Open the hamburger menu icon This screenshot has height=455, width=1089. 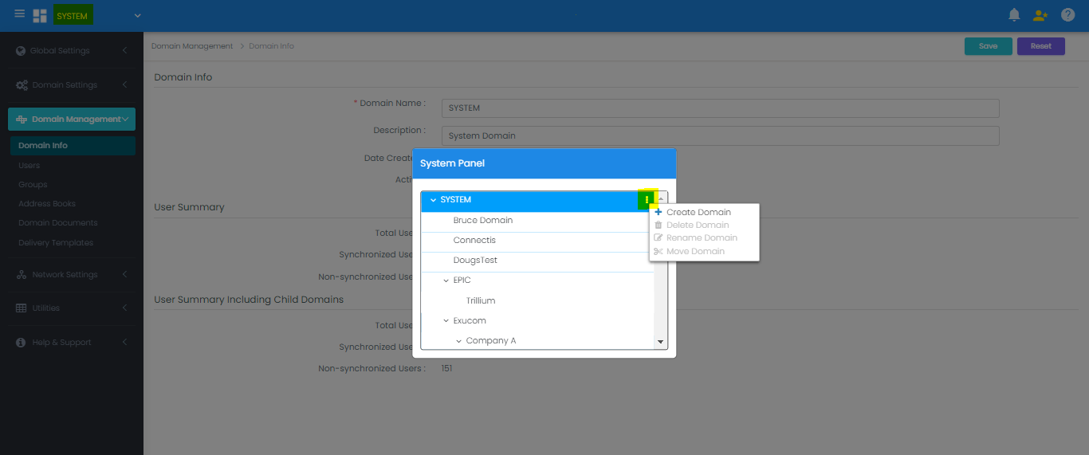tap(20, 14)
